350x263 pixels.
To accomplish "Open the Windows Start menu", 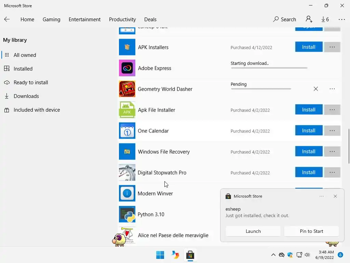I will coord(160,255).
